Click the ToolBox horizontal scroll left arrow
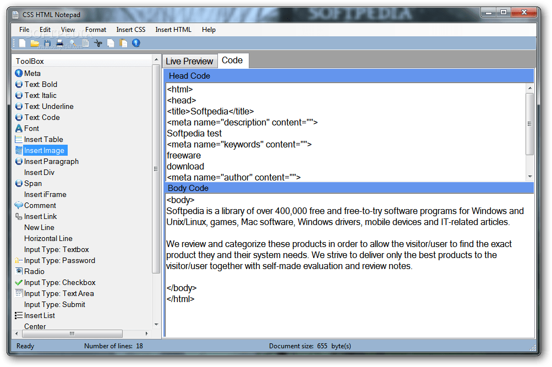 click(x=17, y=333)
